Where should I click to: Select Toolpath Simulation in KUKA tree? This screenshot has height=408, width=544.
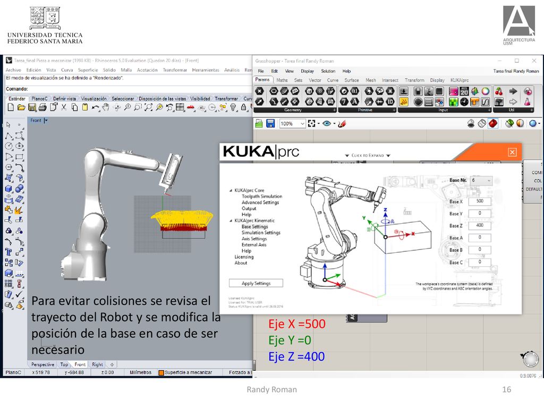coord(262,197)
